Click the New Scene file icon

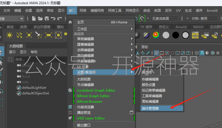[34, 18]
